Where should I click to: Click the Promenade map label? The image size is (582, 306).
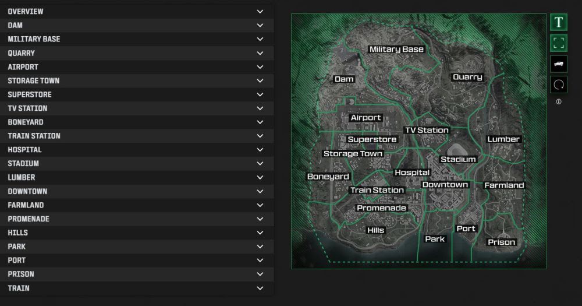382,208
